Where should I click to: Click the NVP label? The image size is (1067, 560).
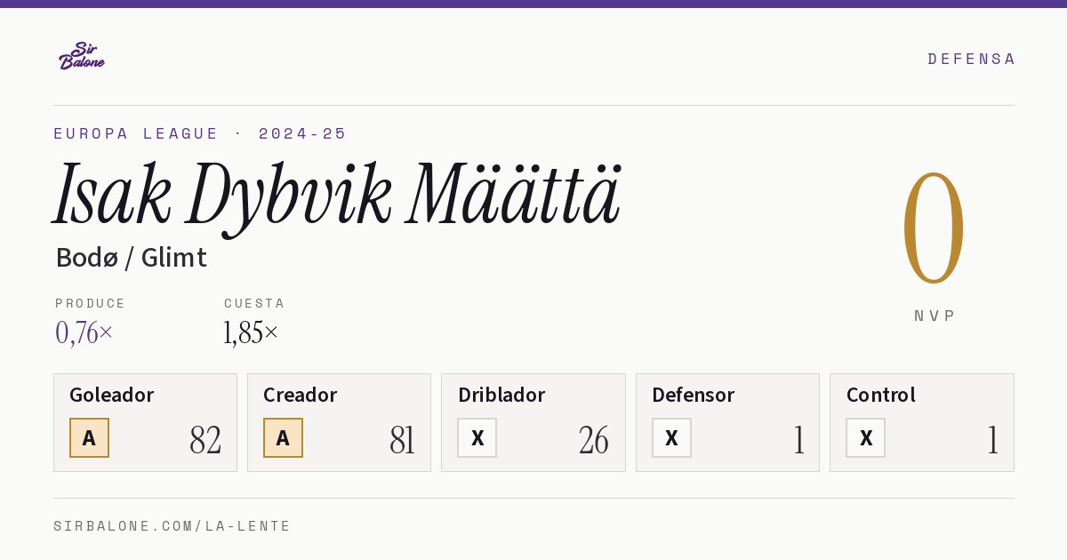tap(935, 316)
